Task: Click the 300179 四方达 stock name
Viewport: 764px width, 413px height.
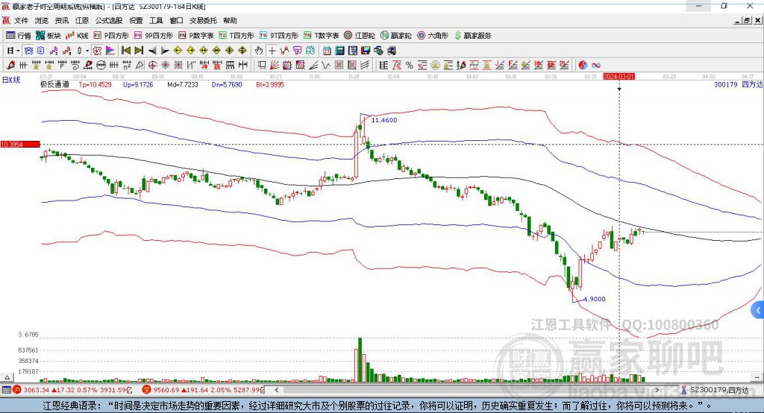Action: coord(738,84)
